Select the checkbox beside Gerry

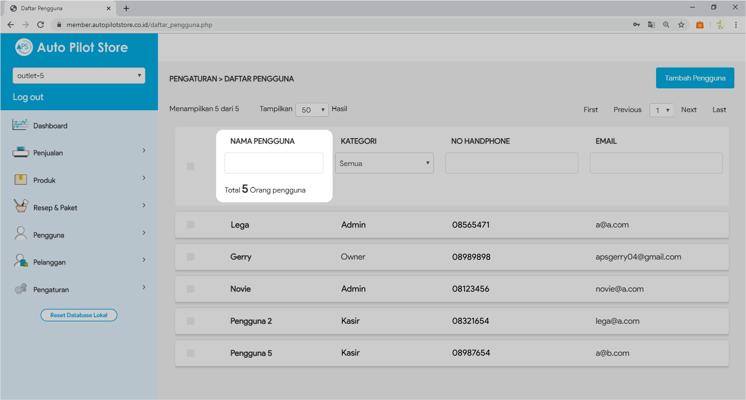pyautogui.click(x=191, y=257)
